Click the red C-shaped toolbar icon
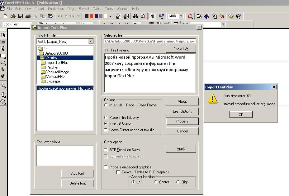 pyautogui.click(x=190, y=16)
